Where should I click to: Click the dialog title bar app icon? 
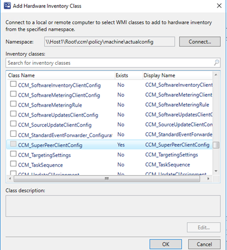pyautogui.click(x=7, y=6)
